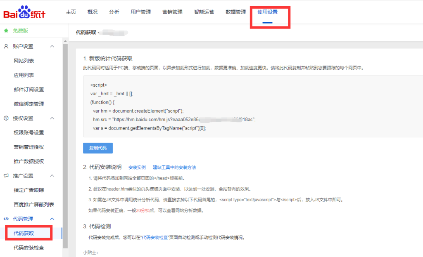
Task: Click the code icon next to 代码管理
Action: (6, 219)
